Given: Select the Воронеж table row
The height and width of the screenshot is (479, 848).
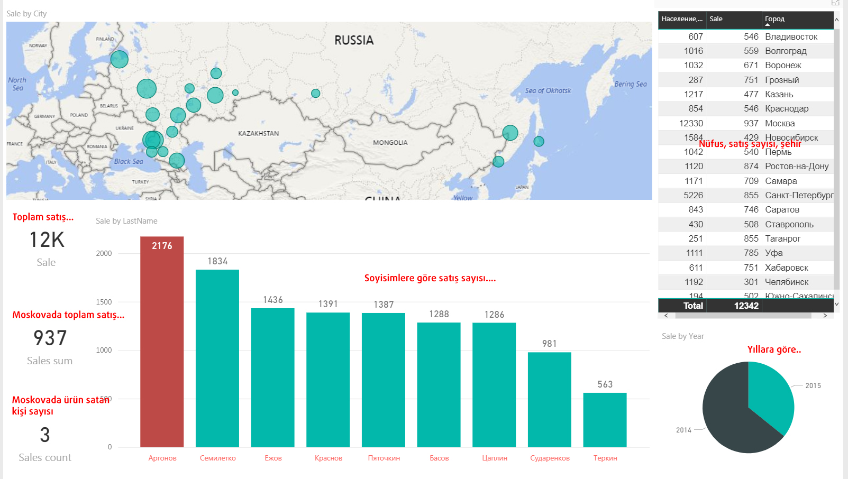Looking at the screenshot, I should pyautogui.click(x=746, y=65).
